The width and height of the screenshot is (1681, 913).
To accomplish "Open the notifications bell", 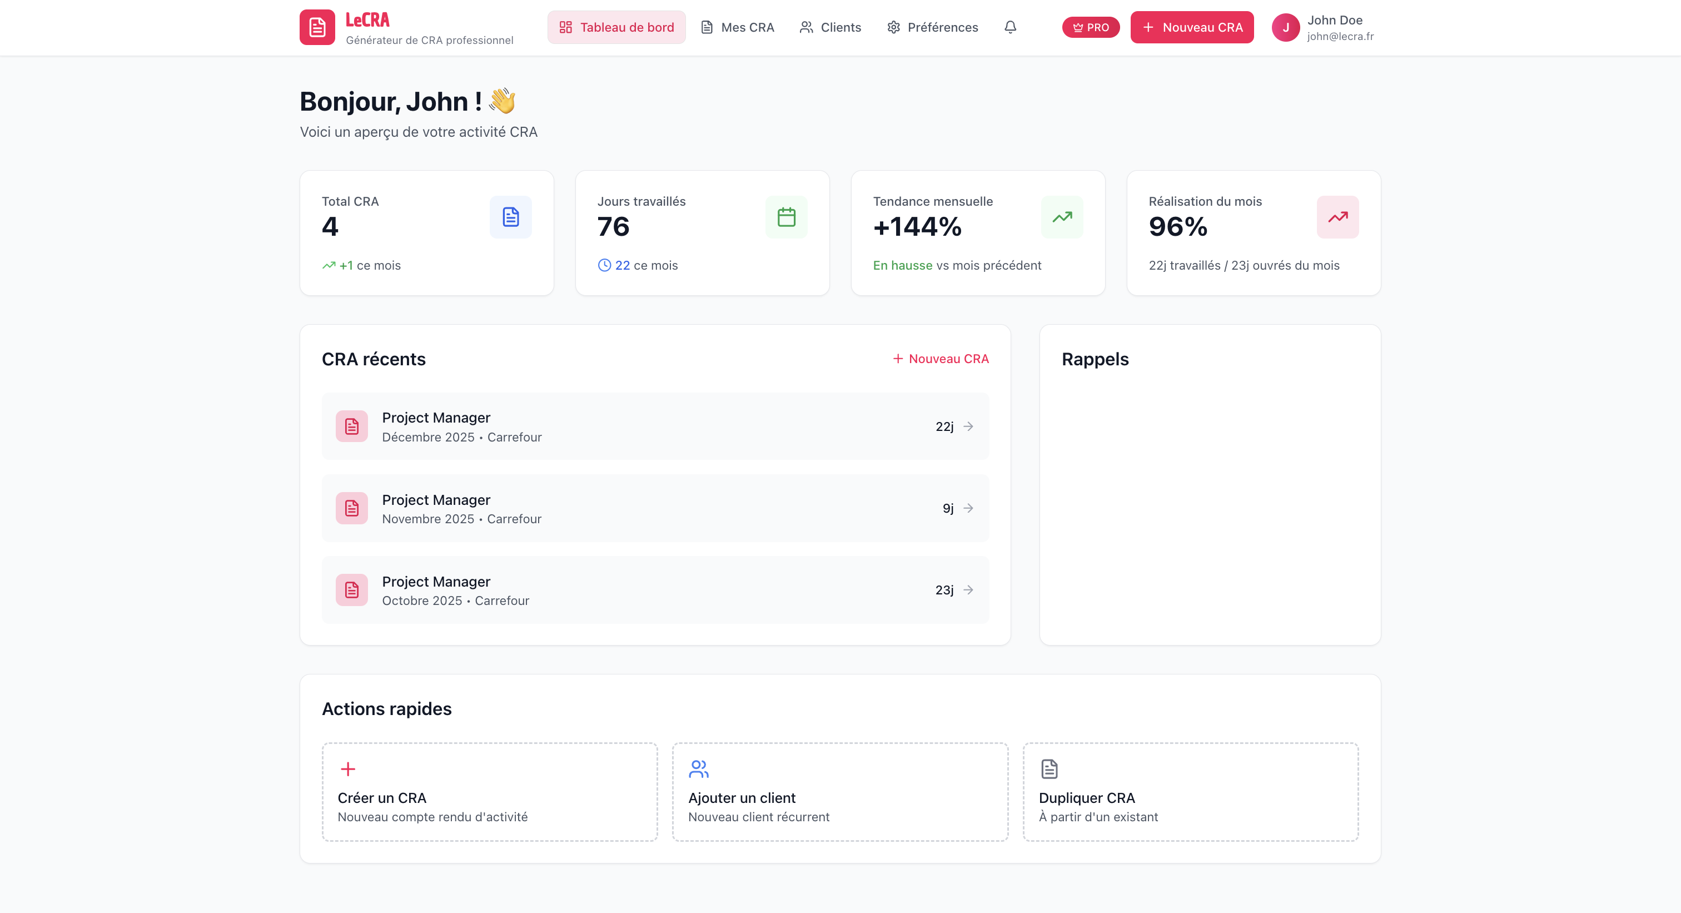I will pyautogui.click(x=1010, y=27).
